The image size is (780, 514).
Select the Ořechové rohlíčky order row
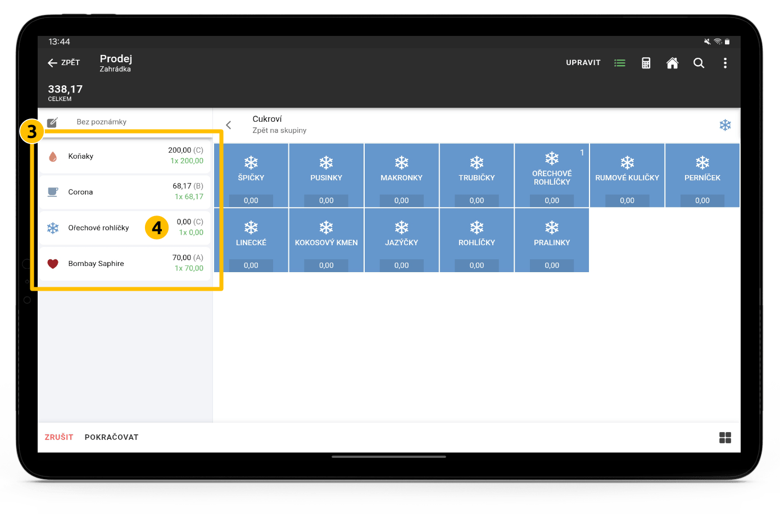point(125,228)
